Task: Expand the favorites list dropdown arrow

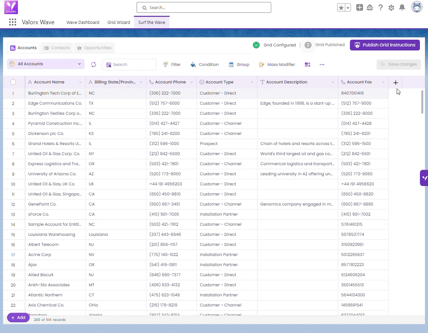Action: tap(348, 8)
